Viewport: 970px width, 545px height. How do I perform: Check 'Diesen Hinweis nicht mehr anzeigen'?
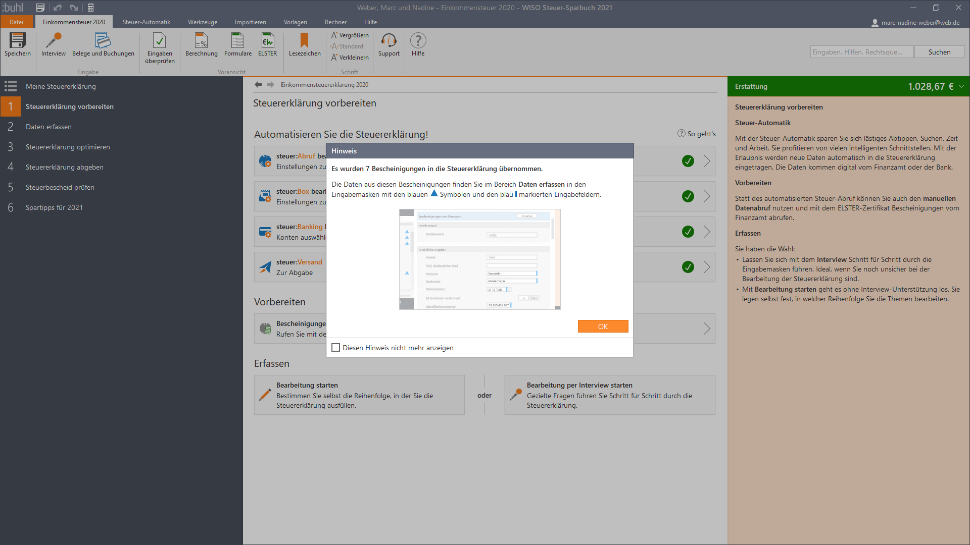click(336, 348)
